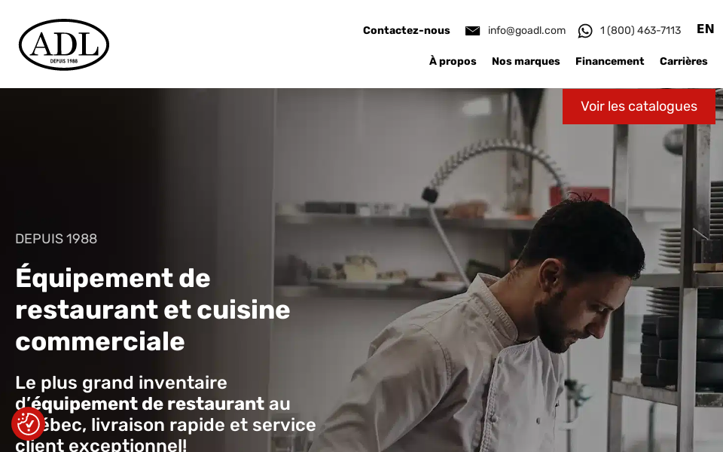Click the ADL oval logo

pyautogui.click(x=64, y=44)
